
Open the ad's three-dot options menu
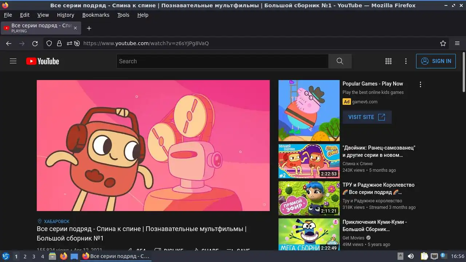[x=420, y=84]
